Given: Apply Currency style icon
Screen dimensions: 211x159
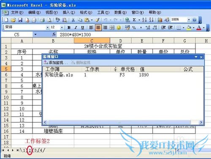Looking at the screenshot, I should click(127, 27).
